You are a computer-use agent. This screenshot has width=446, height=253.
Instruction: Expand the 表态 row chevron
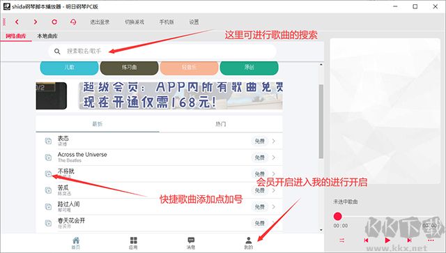[274, 141]
